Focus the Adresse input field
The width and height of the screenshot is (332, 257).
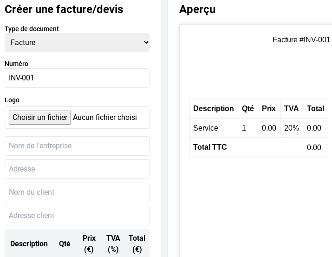click(77, 169)
